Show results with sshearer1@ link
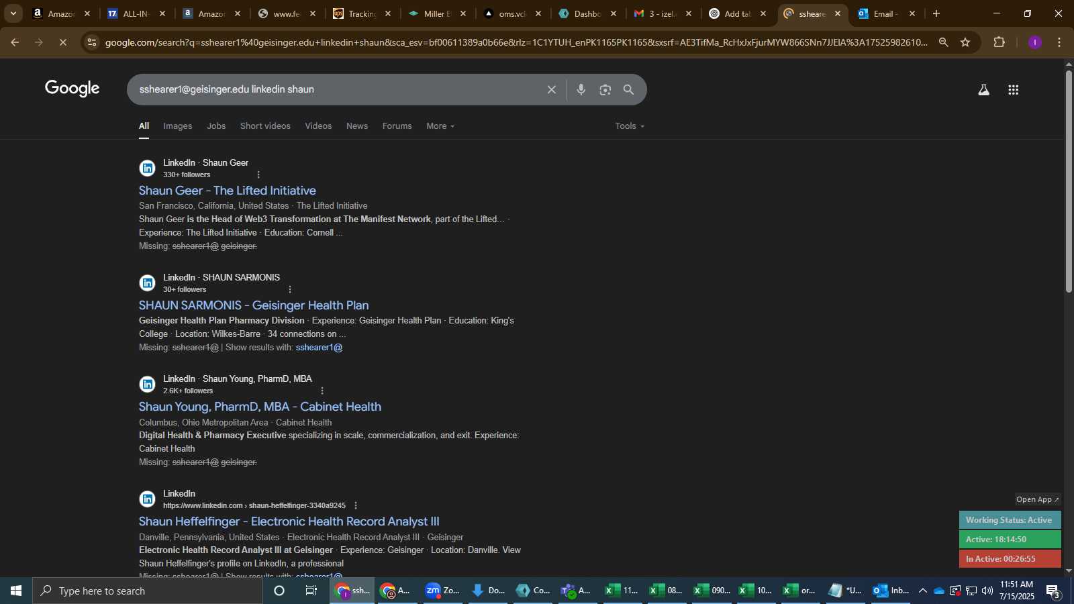Image resolution: width=1074 pixels, height=604 pixels. coord(319,348)
